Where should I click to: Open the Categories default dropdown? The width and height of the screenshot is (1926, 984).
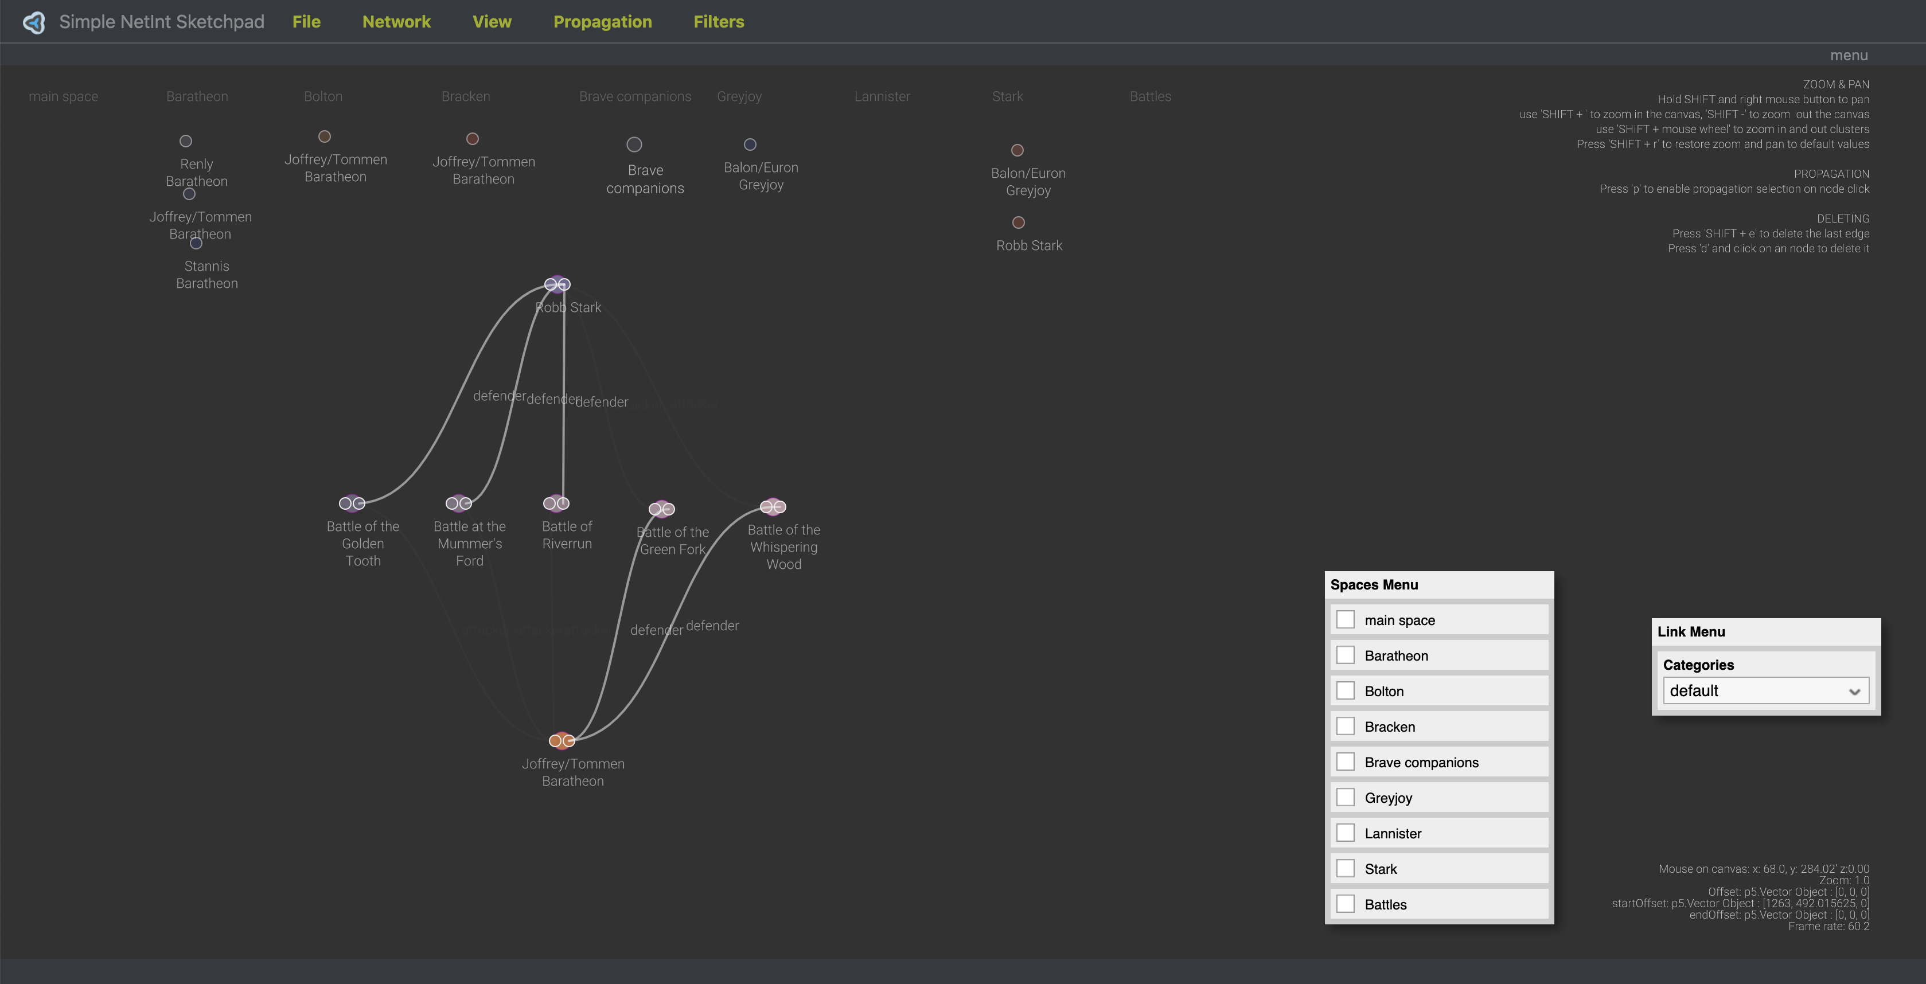tap(1765, 691)
